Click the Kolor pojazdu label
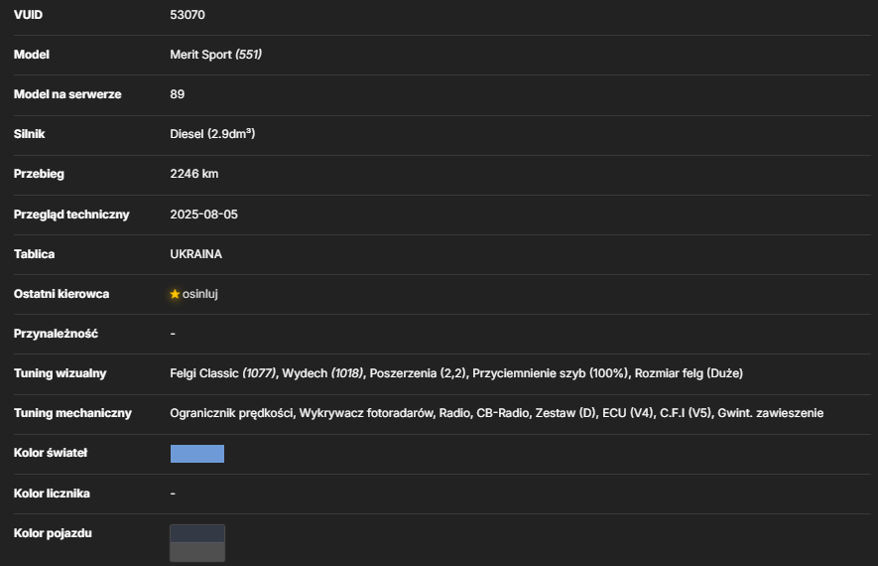This screenshot has width=878, height=566. pos(53,533)
